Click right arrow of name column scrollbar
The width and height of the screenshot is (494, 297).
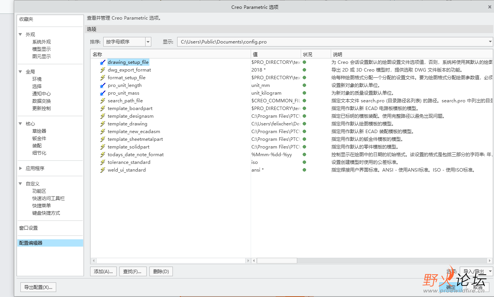click(x=248, y=261)
